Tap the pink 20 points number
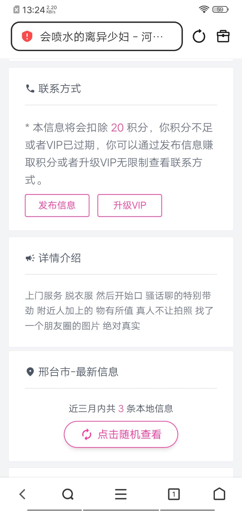Screen dimensions: 242x511 coord(117,128)
